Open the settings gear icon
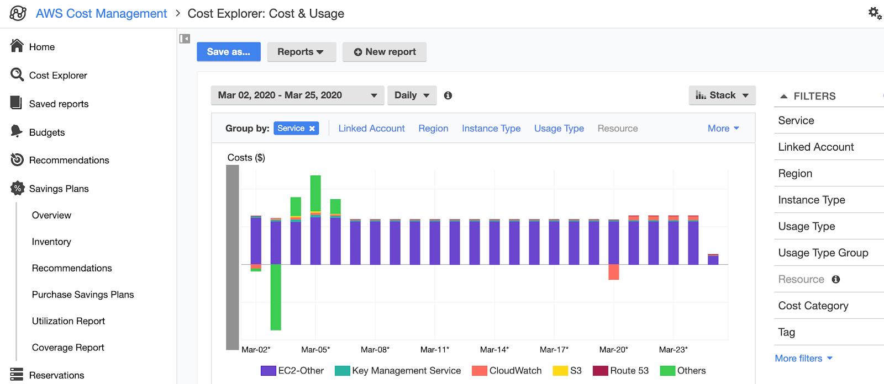Screen dimensions: 884x384 tap(875, 13)
